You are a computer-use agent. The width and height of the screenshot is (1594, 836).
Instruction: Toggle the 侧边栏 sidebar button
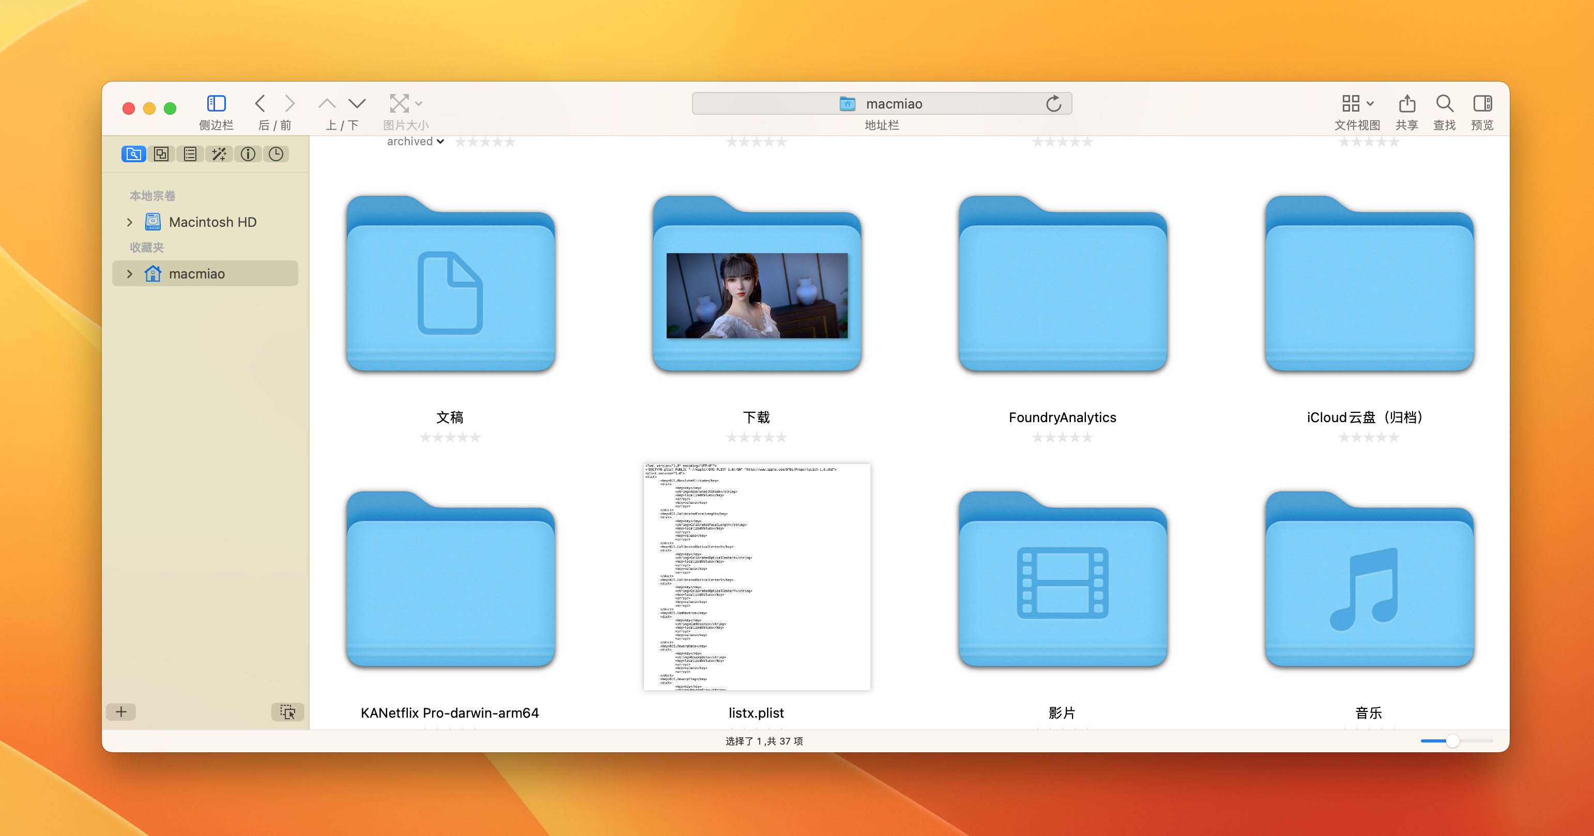216,103
